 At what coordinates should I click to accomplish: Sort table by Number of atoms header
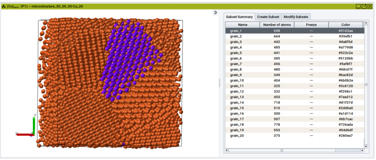[277, 25]
